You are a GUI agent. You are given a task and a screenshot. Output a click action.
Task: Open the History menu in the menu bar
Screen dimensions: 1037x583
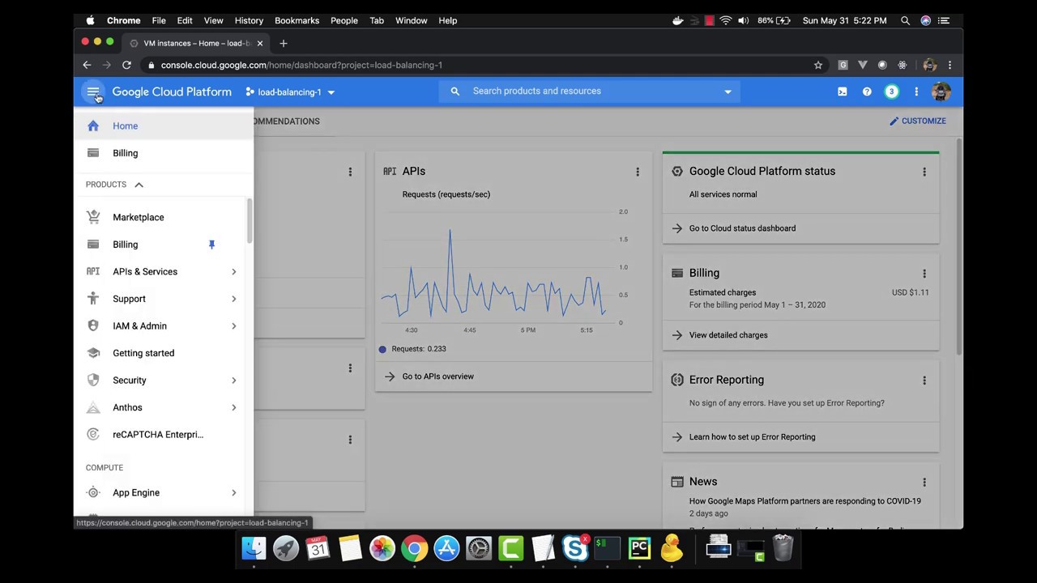pyautogui.click(x=249, y=20)
